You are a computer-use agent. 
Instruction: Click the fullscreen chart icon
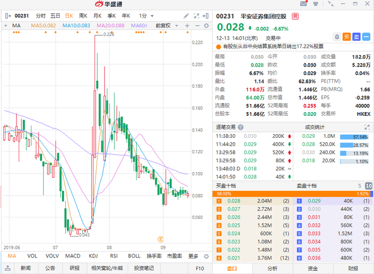click(x=196, y=16)
